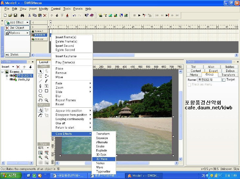Viewport: 240px width, 179px height.
Task: Switch to the Transform tab
Action: coord(228,75)
